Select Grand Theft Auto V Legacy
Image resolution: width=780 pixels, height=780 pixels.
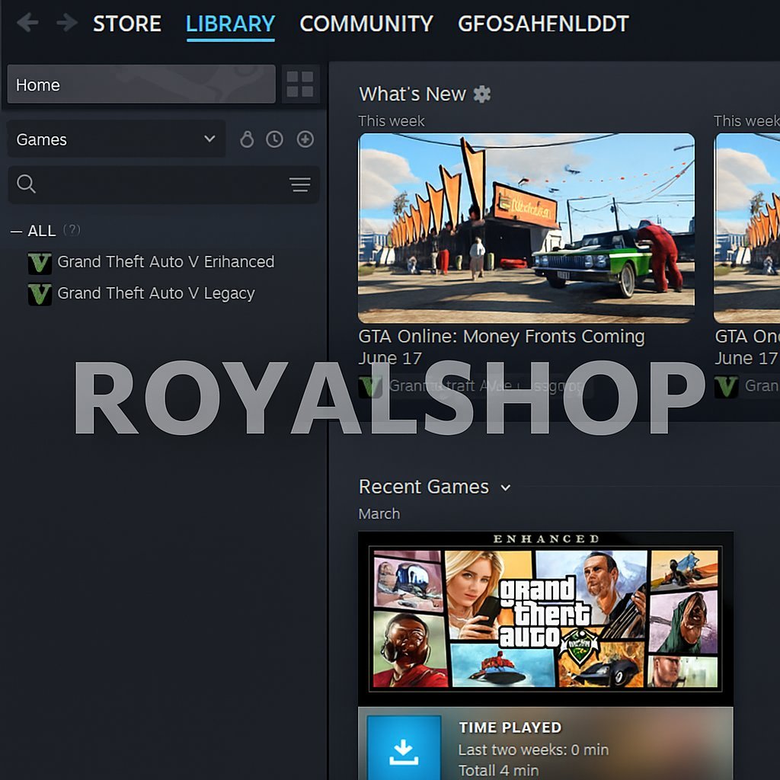click(155, 293)
